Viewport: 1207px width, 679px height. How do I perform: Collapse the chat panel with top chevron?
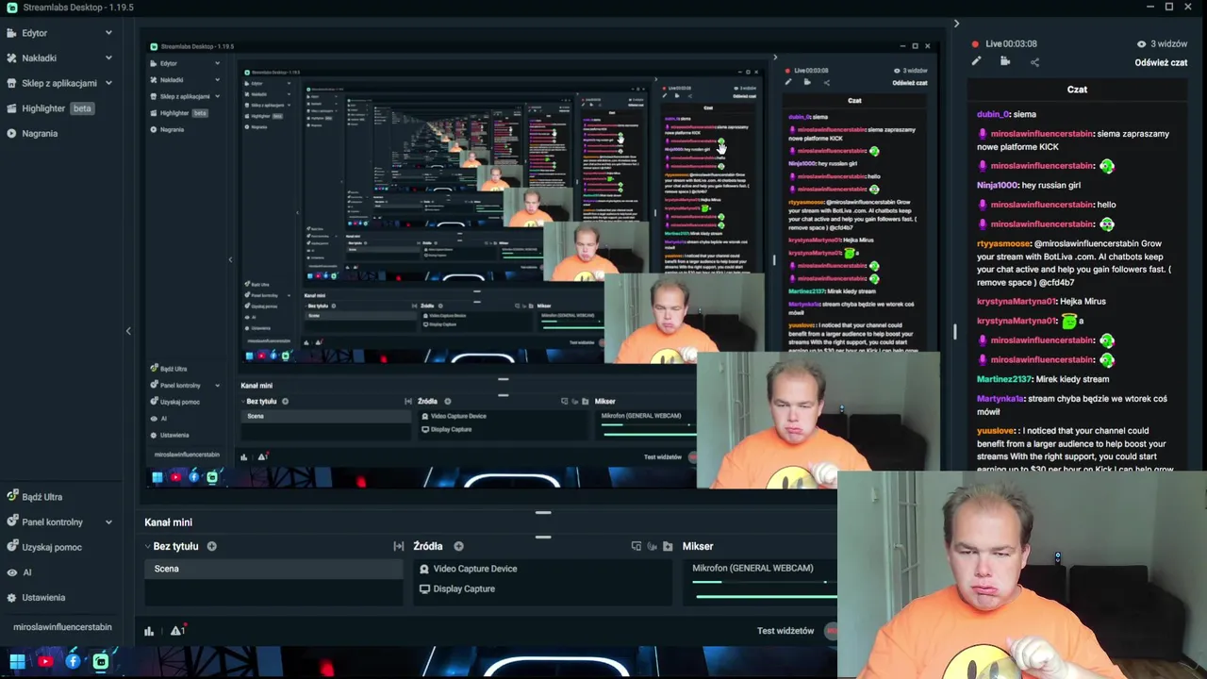(x=956, y=24)
